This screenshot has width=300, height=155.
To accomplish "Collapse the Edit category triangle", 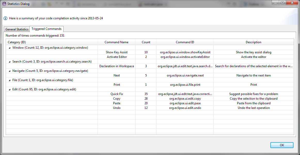I will coord(10,89).
